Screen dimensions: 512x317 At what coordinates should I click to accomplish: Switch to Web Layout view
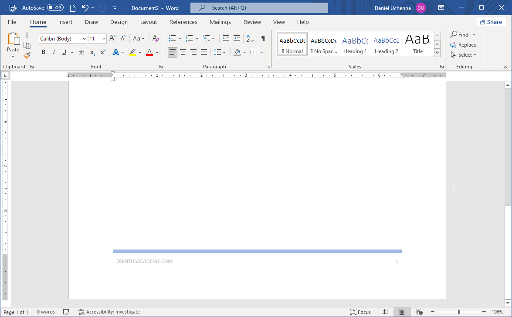point(419,312)
